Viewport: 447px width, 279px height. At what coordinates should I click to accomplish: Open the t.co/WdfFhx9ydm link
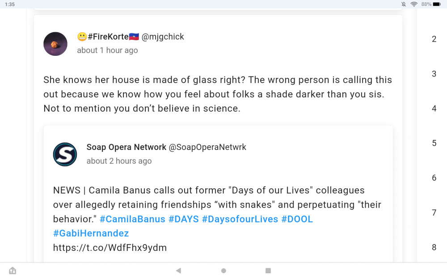(110, 247)
